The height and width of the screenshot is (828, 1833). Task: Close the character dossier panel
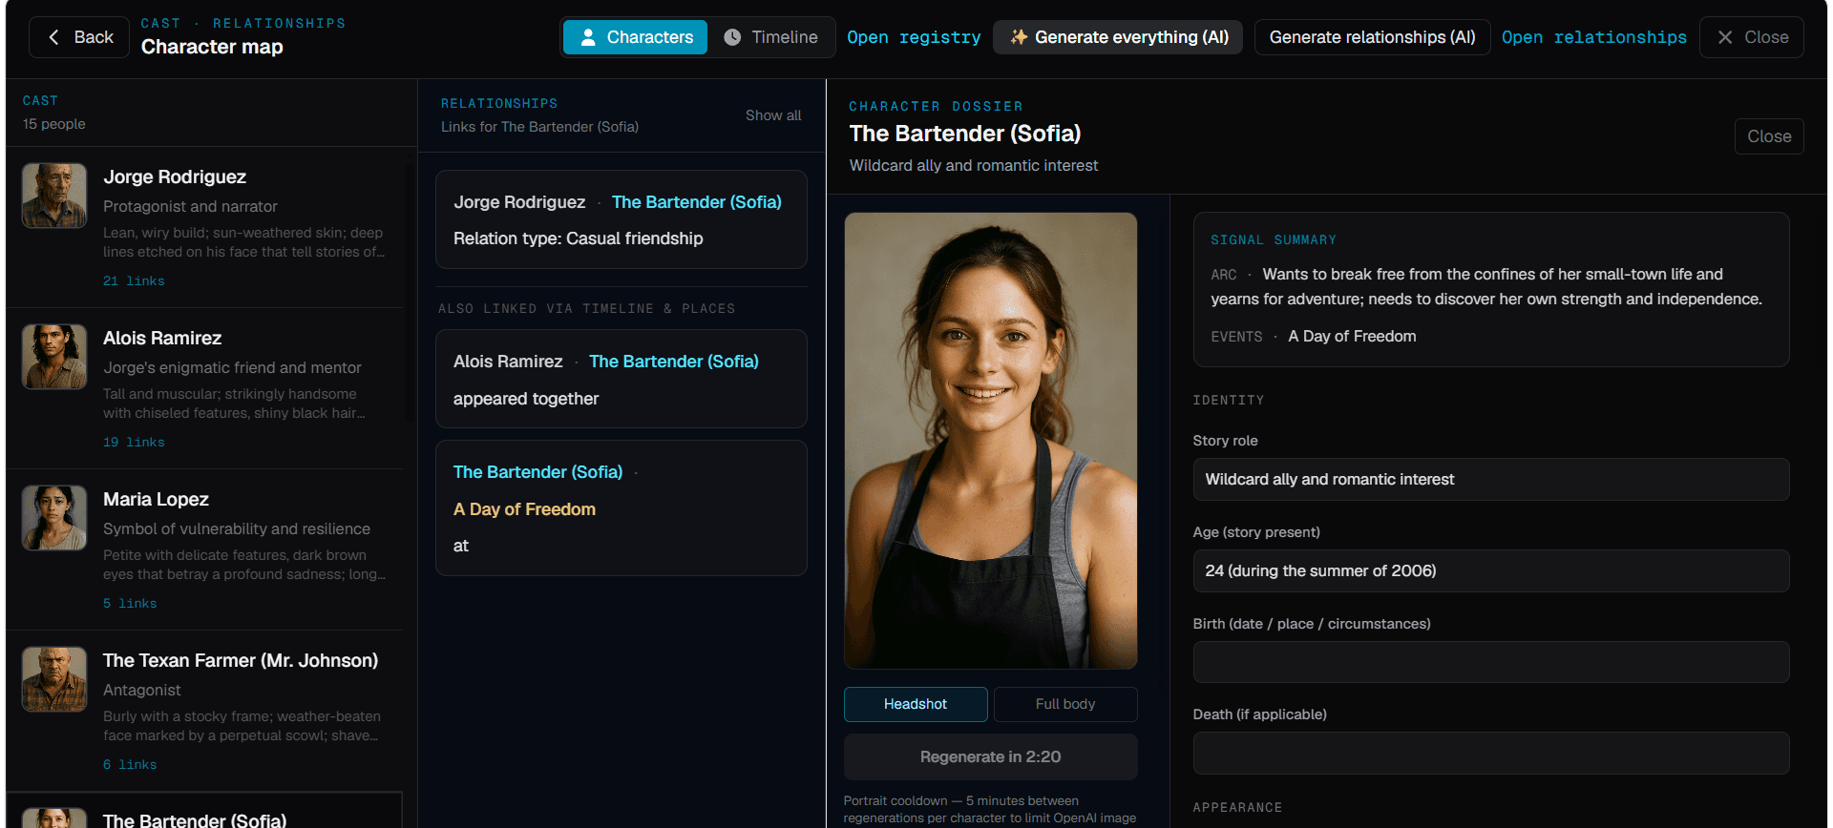click(1769, 136)
